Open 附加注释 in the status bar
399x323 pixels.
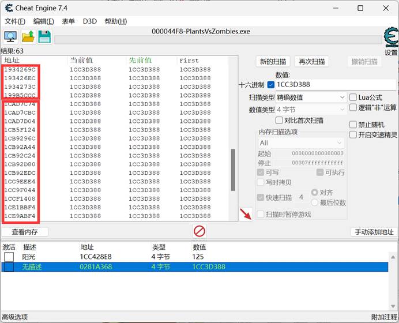tap(384, 317)
